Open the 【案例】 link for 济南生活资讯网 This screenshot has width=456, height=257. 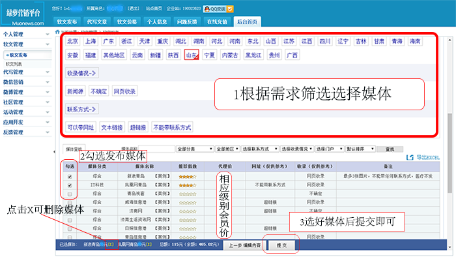[162, 220]
